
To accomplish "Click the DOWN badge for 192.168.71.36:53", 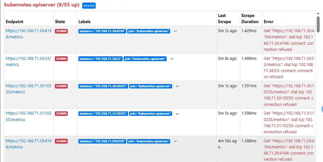I will [61, 59].
